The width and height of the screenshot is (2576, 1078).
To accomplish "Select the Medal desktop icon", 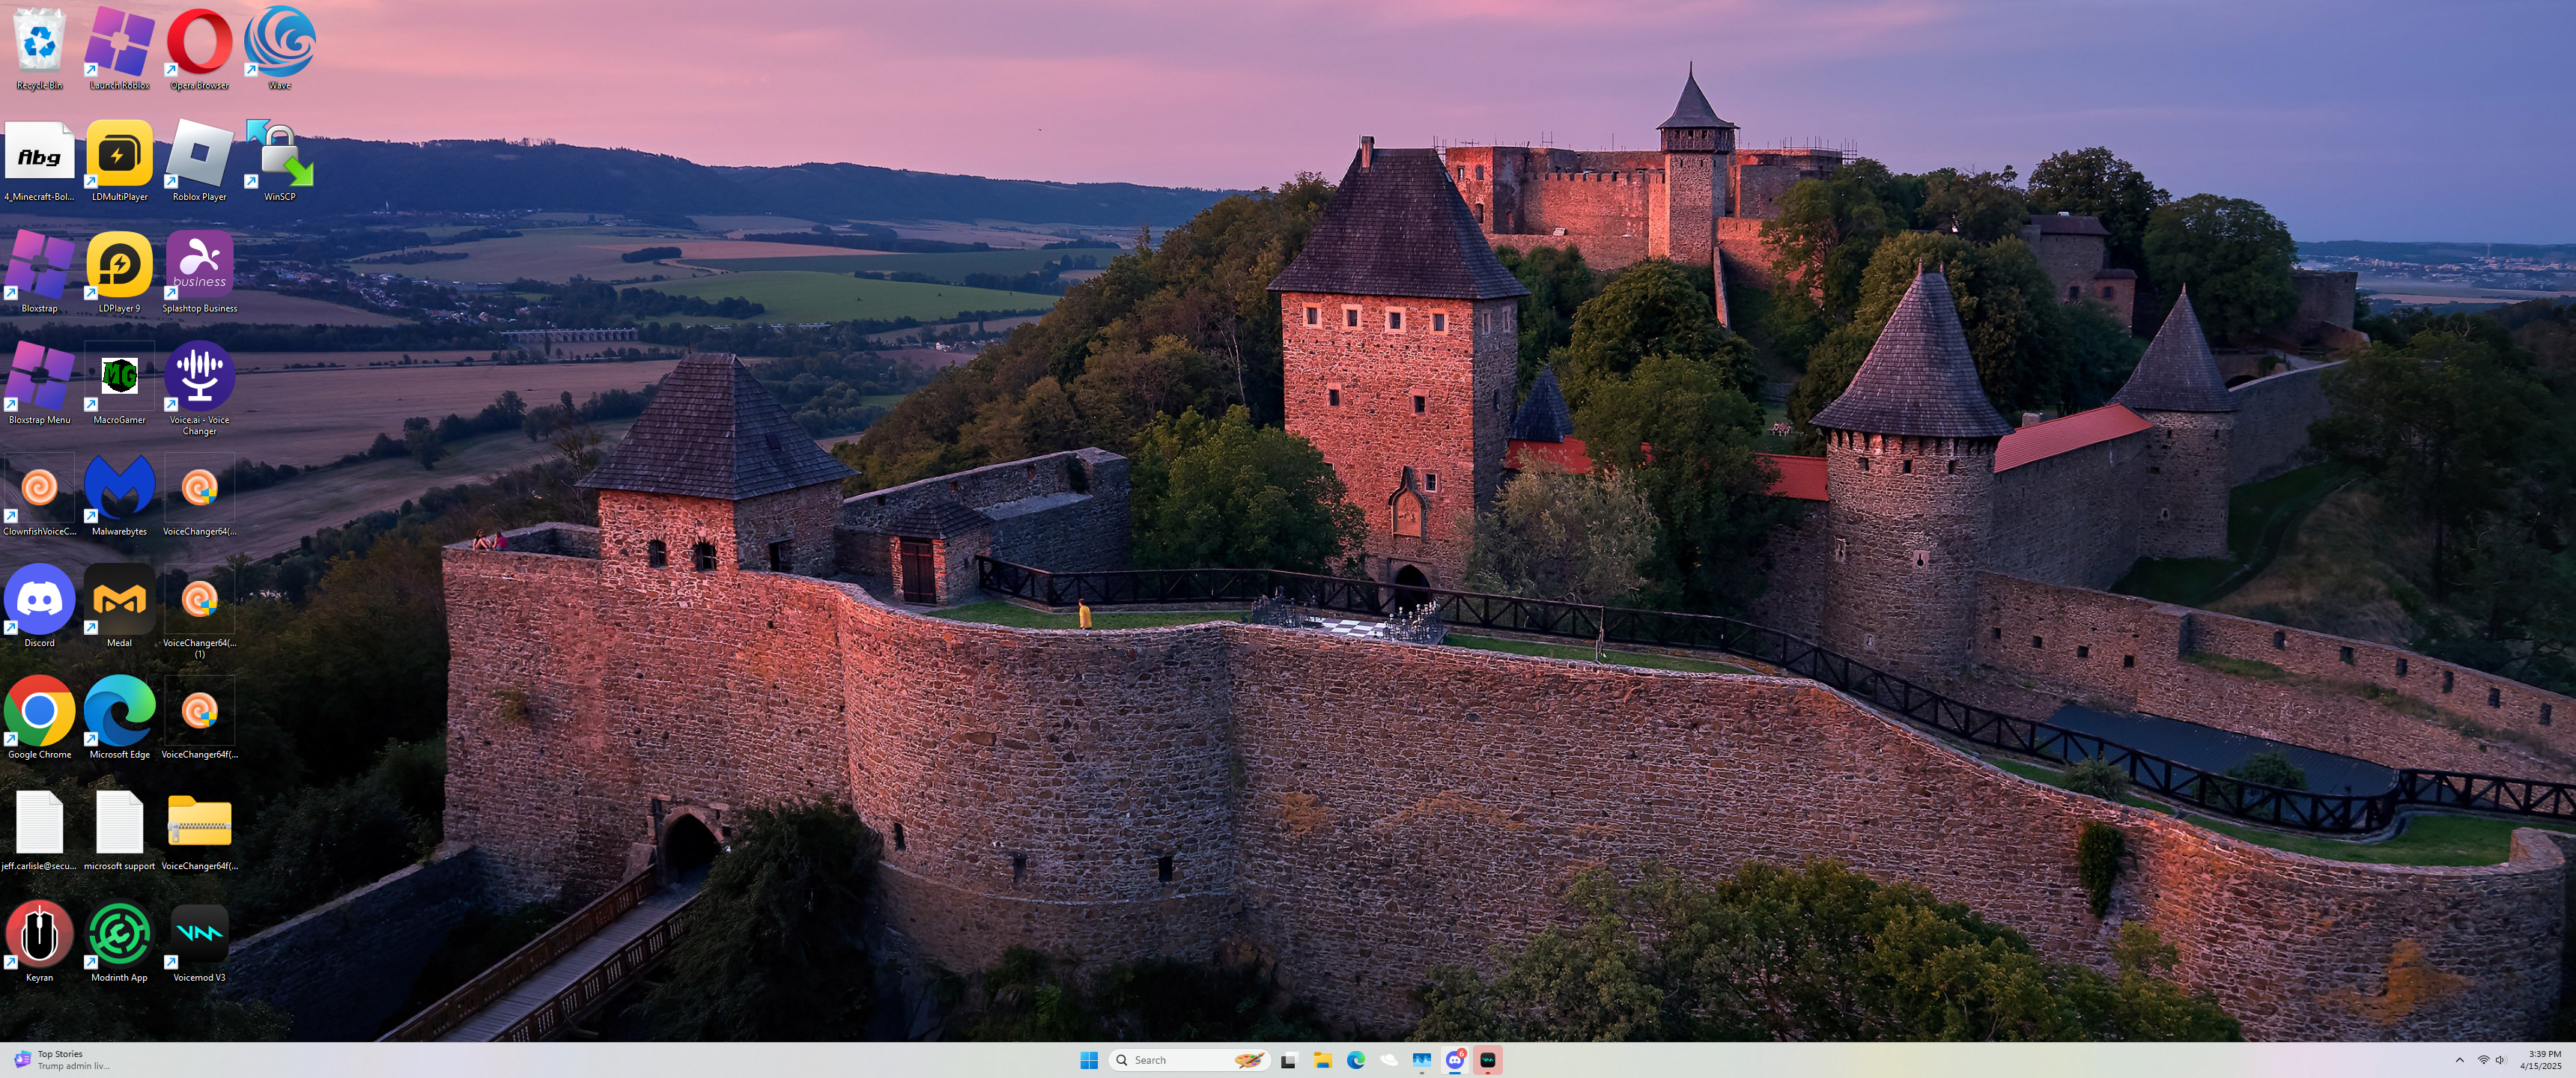I will click(x=119, y=601).
